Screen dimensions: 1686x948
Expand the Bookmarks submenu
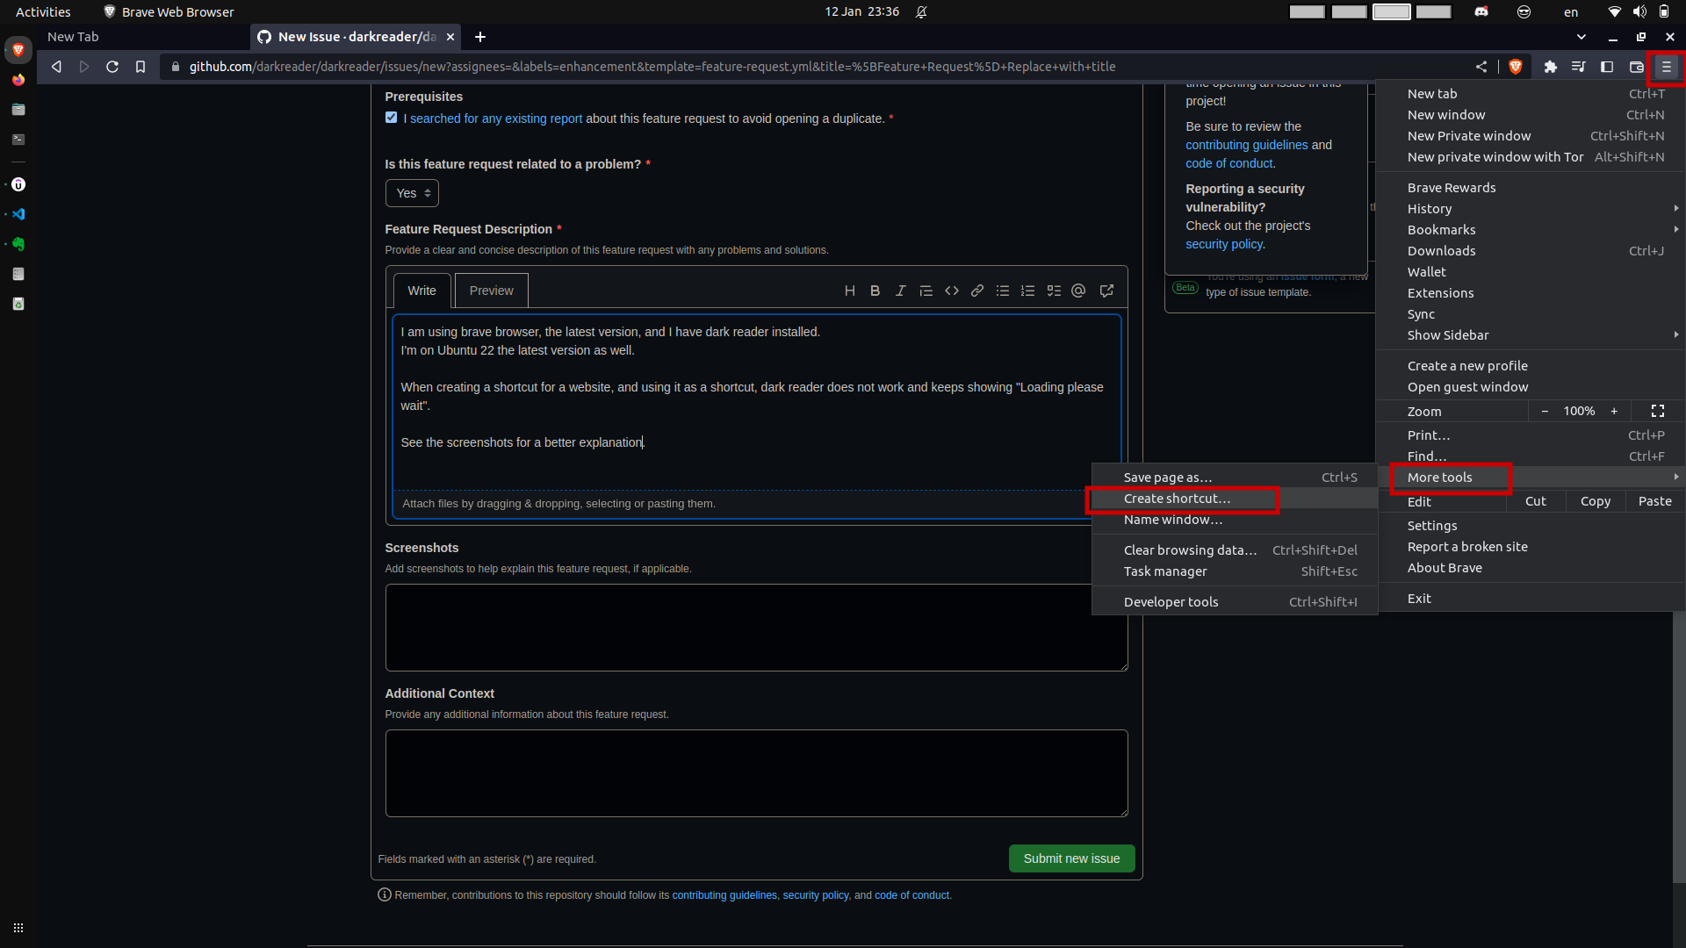click(1532, 230)
